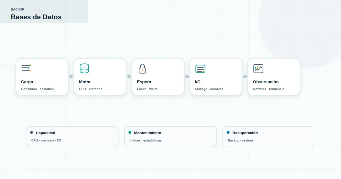Open the Motor card title

pyautogui.click(x=85, y=82)
